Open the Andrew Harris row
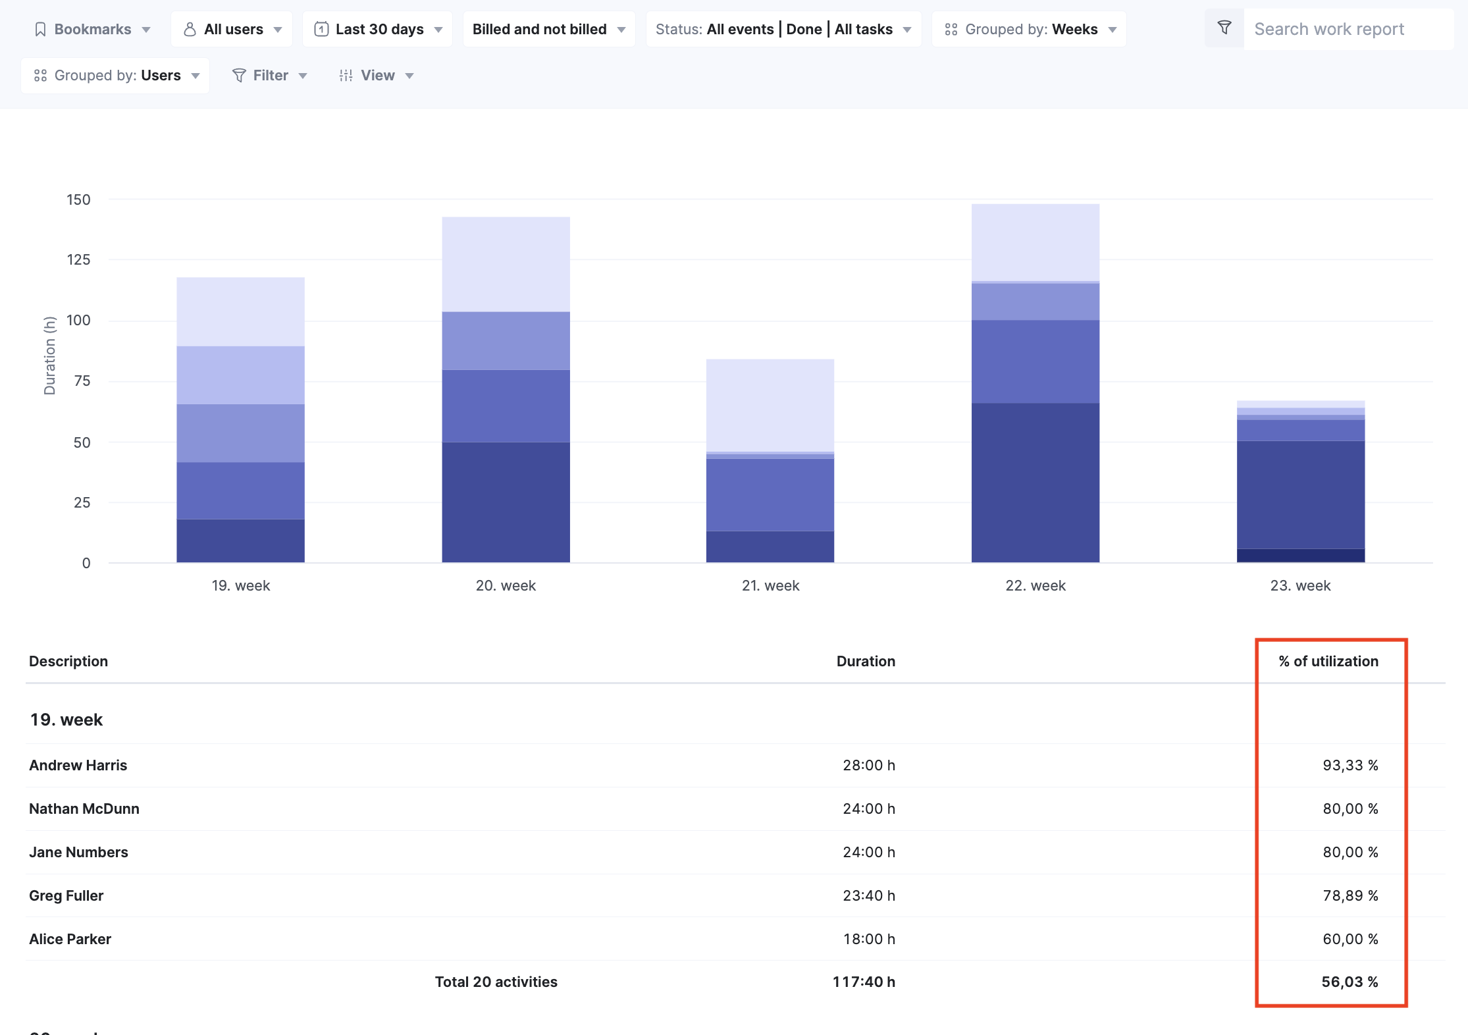Screen dimensions: 1468x1035 (78, 765)
